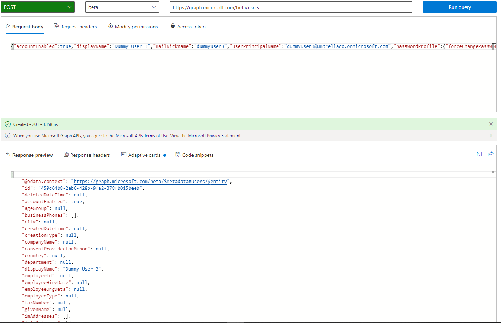Open the @odata.context metadata link
501x323 pixels.
pos(150,181)
